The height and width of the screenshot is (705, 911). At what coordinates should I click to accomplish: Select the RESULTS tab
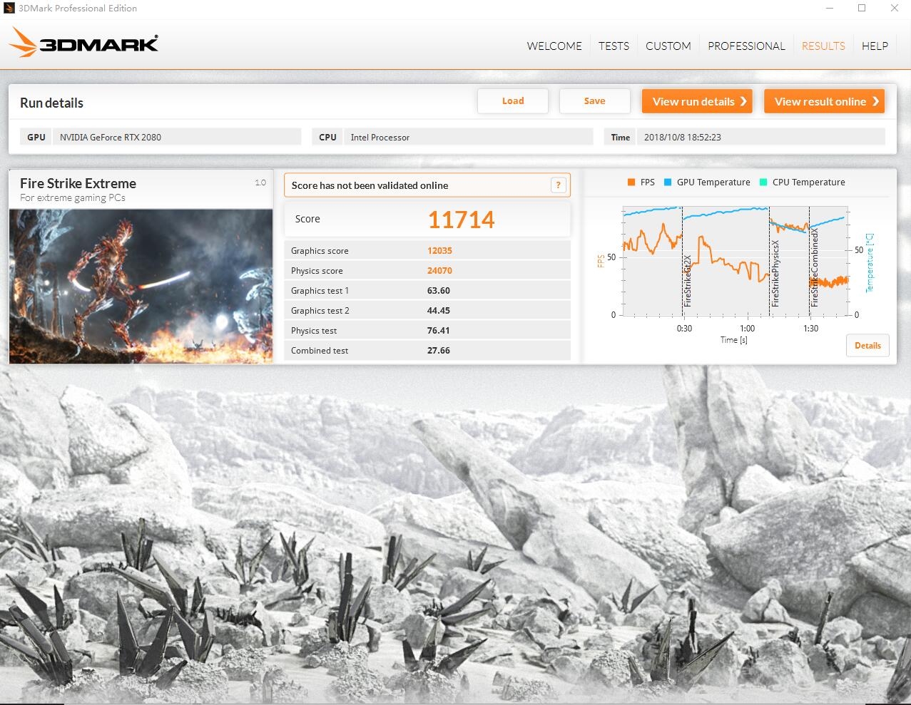(823, 46)
